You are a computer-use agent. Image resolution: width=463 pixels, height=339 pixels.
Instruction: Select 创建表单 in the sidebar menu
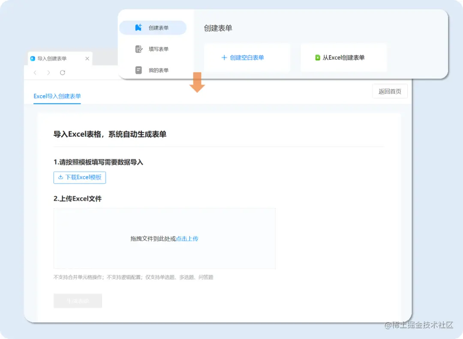[x=153, y=28]
